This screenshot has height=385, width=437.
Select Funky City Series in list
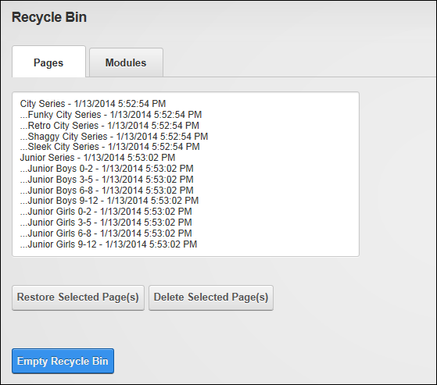click(111, 115)
